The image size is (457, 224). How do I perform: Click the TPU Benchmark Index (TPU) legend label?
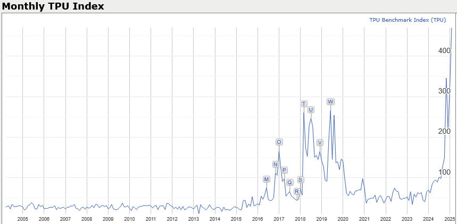coord(408,20)
